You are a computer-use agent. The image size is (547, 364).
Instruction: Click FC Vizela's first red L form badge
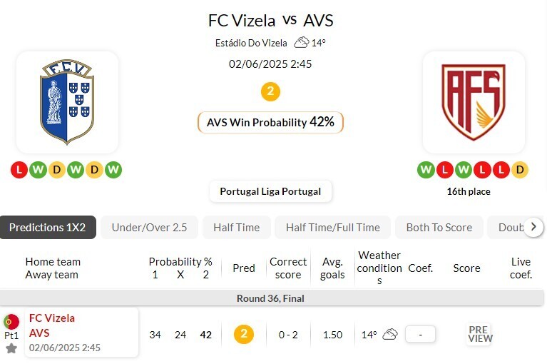click(19, 170)
